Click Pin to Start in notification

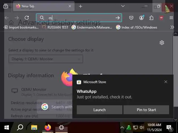[146, 110]
